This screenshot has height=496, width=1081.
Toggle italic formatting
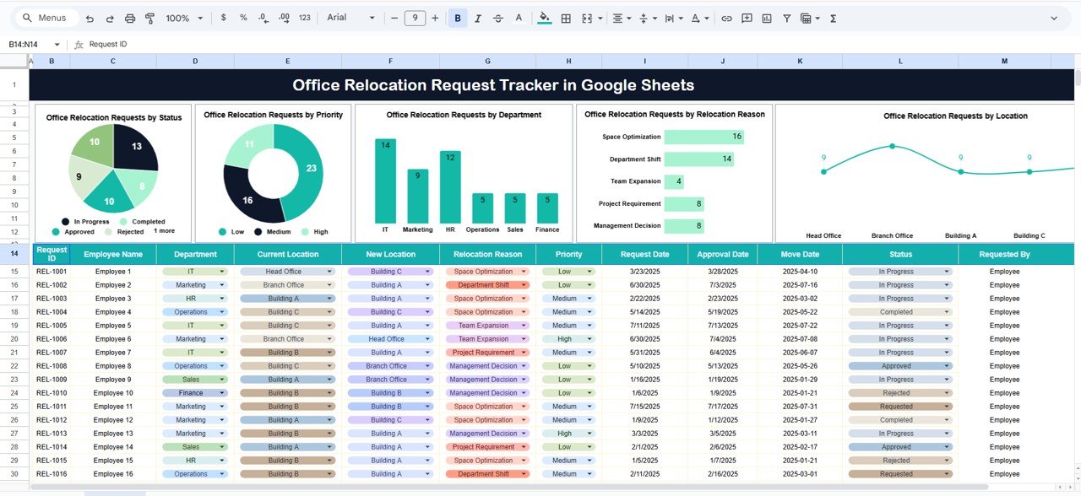pyautogui.click(x=478, y=17)
